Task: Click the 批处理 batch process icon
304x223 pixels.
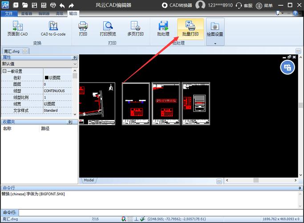Action: pos(163,29)
